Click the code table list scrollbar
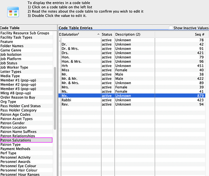 pos(55,99)
